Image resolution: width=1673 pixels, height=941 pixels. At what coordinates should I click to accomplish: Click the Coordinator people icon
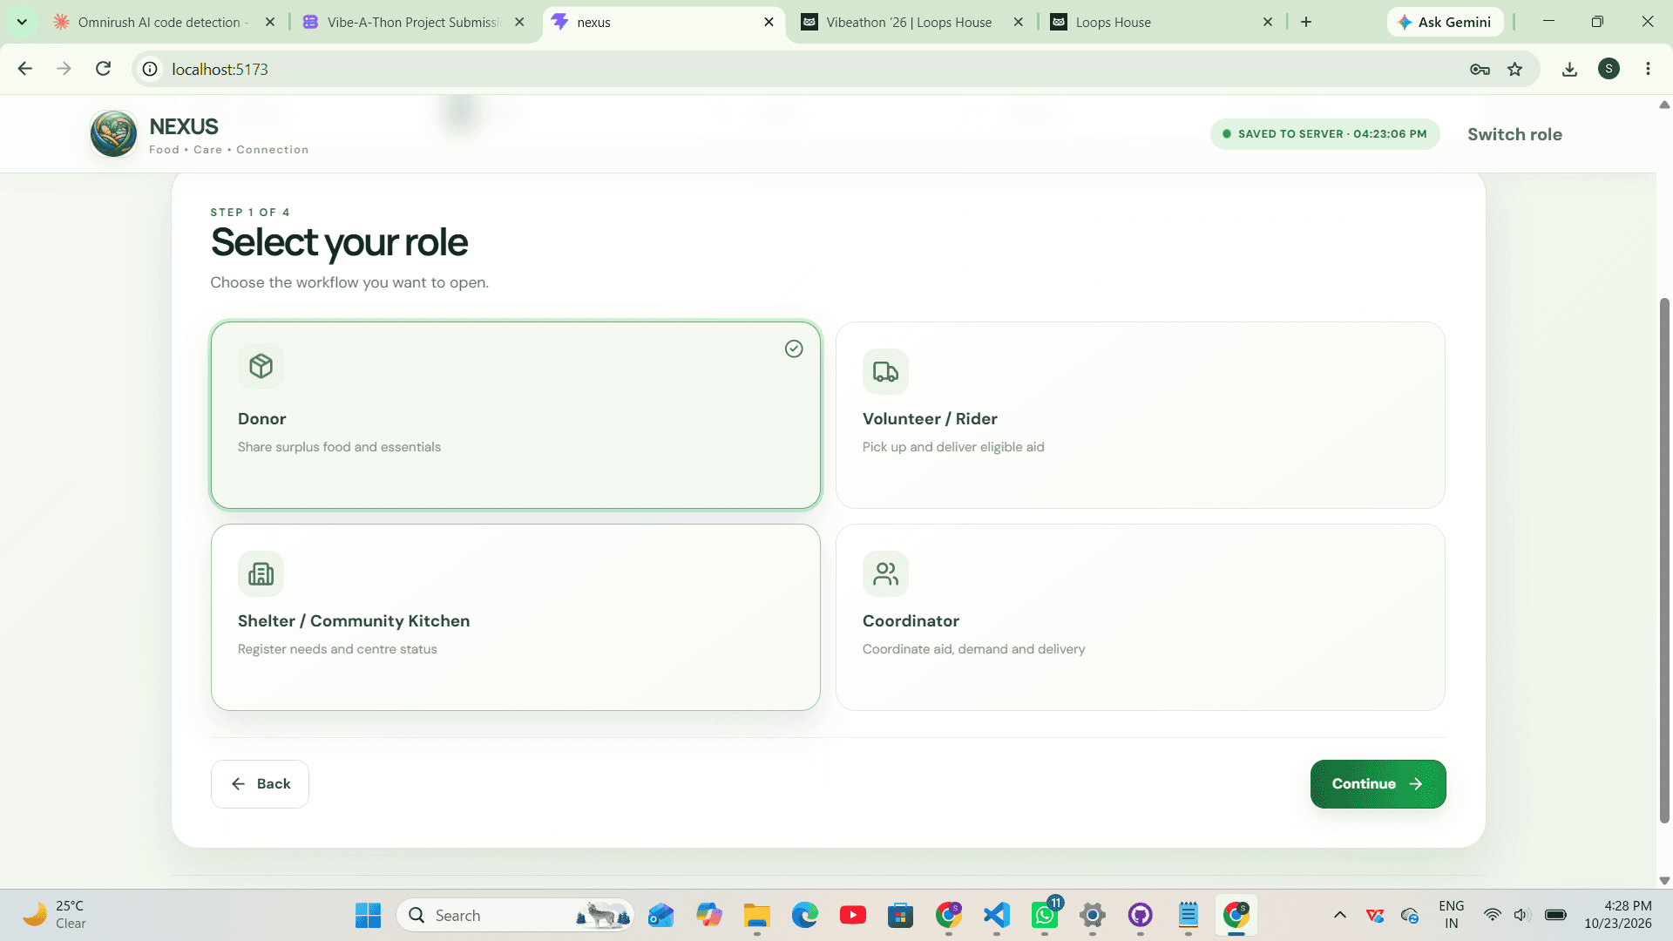pyautogui.click(x=885, y=574)
